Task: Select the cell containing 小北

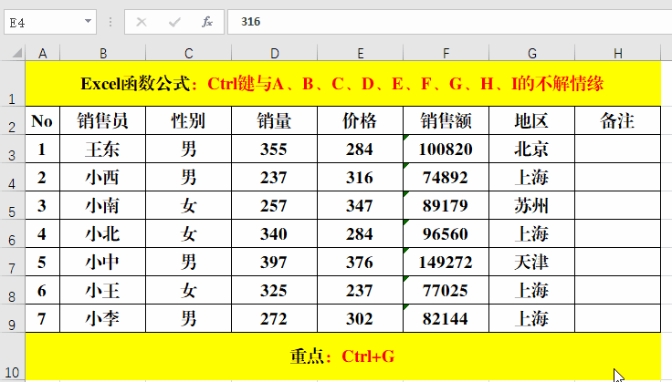Action: coord(103,233)
